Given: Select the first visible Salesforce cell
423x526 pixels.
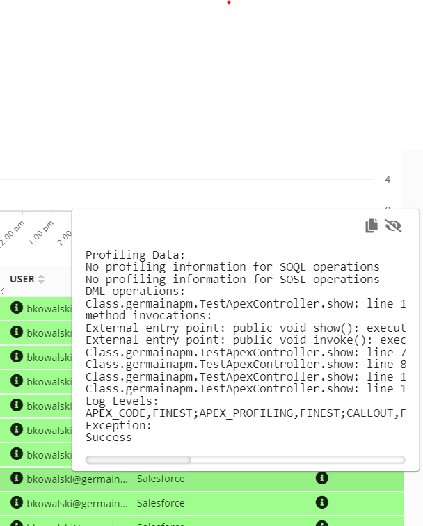Looking at the screenshot, I should pos(161,479).
